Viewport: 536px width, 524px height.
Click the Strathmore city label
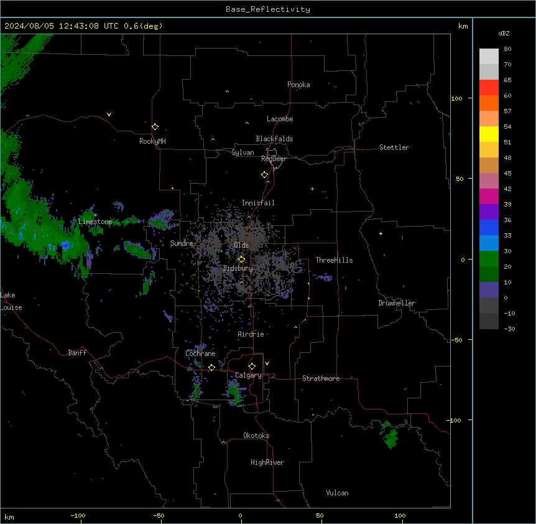[x=321, y=378]
